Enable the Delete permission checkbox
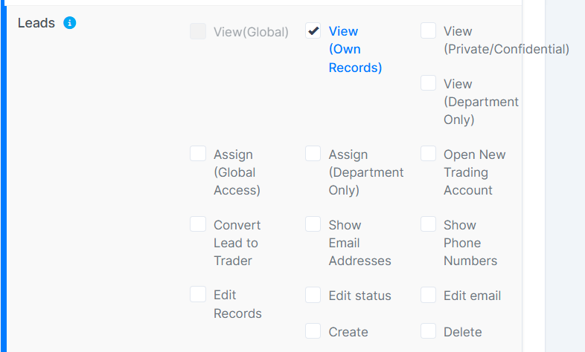The width and height of the screenshot is (585, 352). click(428, 331)
